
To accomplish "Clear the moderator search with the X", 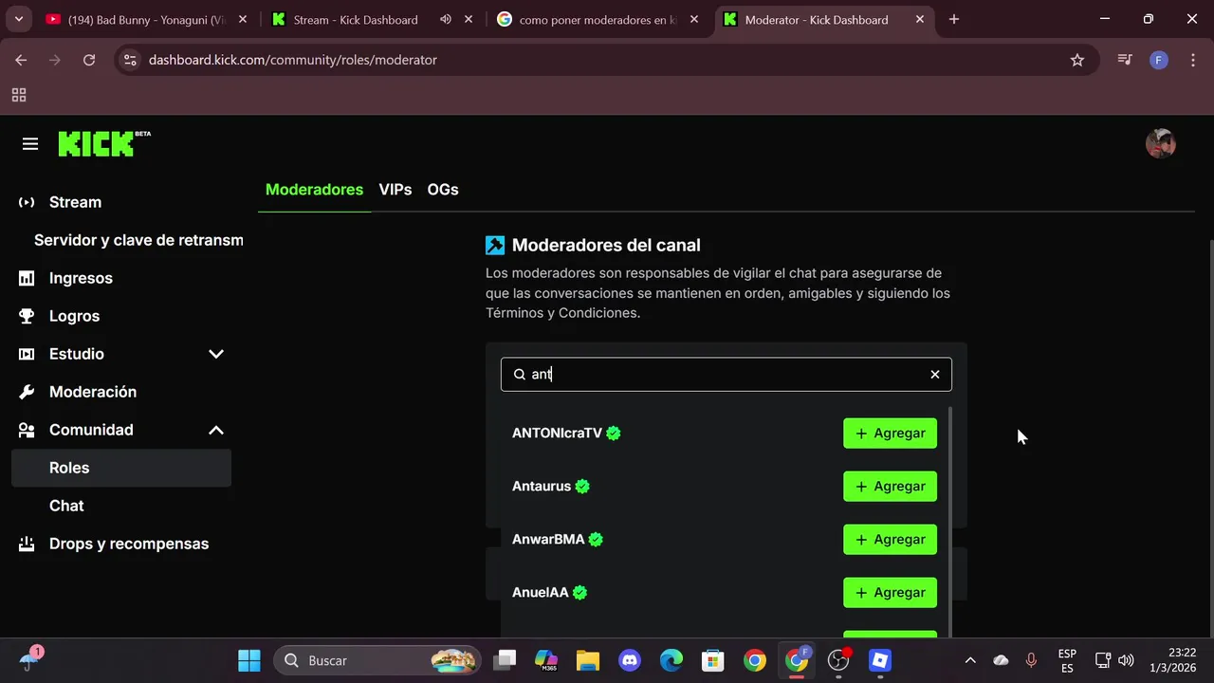I will [x=935, y=375].
